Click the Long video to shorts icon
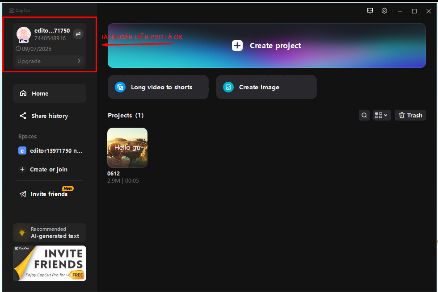 coord(120,87)
